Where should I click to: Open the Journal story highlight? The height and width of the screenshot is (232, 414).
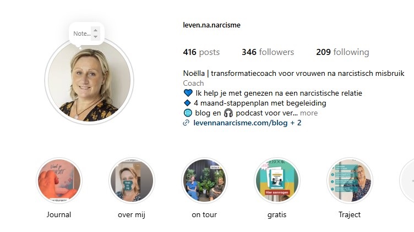pyautogui.click(x=59, y=180)
